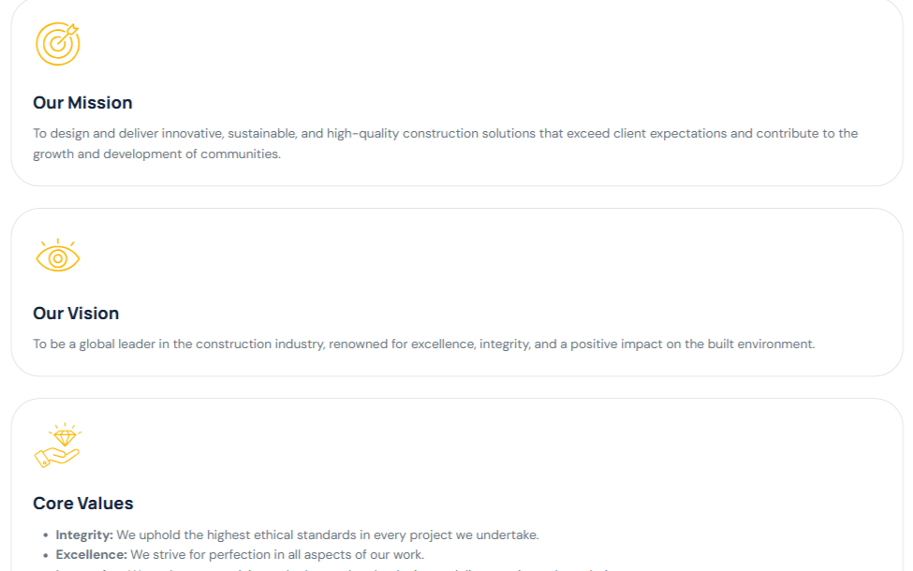Viewport: 913px width, 571px height.
Task: Click "growth and development of communities" line
Action: click(x=156, y=154)
